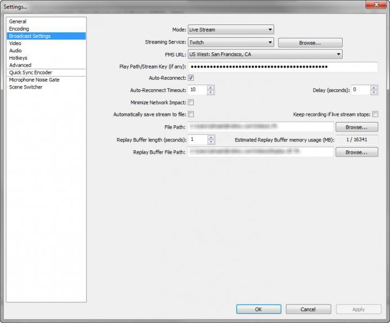Click Browse for Replay Buffer File Path

pyautogui.click(x=357, y=152)
